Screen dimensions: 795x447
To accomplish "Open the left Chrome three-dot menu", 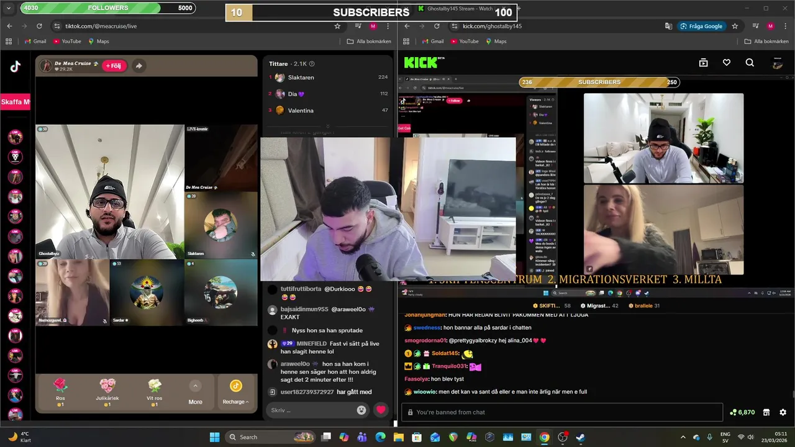I will click(x=388, y=26).
